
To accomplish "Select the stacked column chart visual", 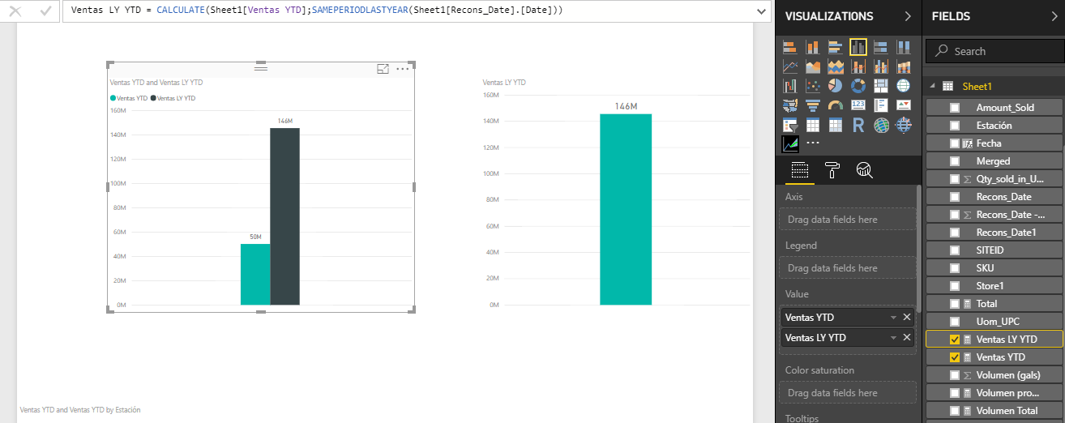I will [812, 47].
